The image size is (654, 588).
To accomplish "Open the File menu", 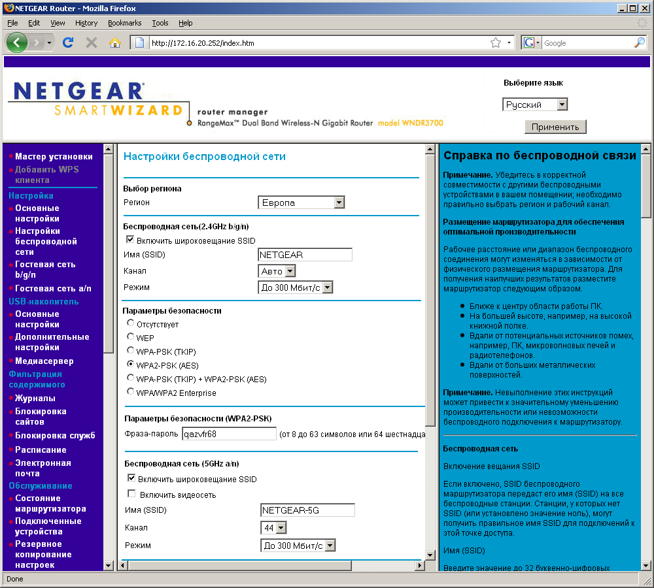I will point(12,23).
